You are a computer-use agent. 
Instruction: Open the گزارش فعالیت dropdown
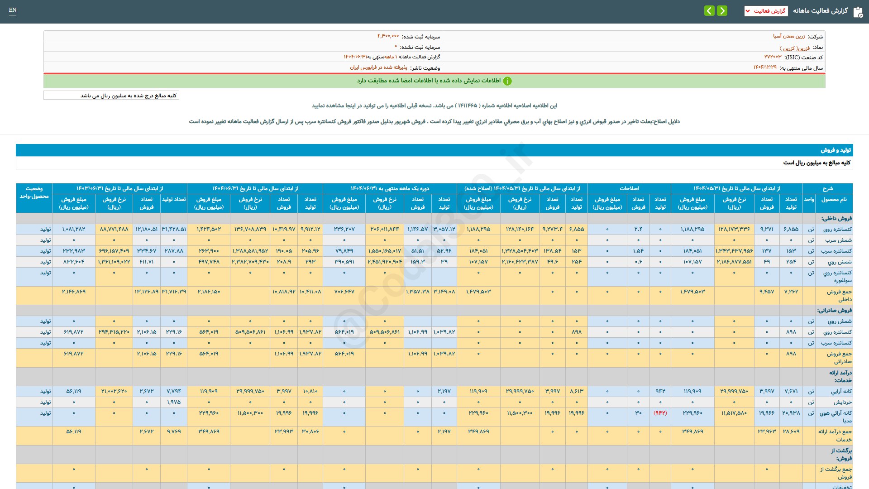[x=766, y=11]
